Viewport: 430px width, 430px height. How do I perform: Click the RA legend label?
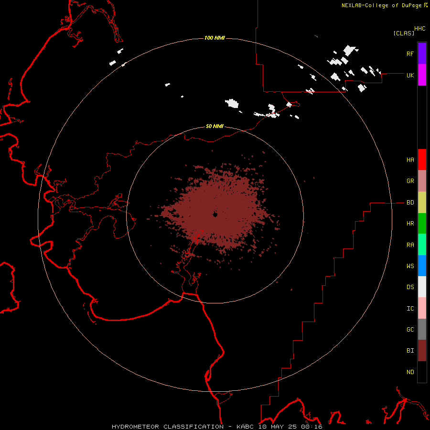point(410,245)
